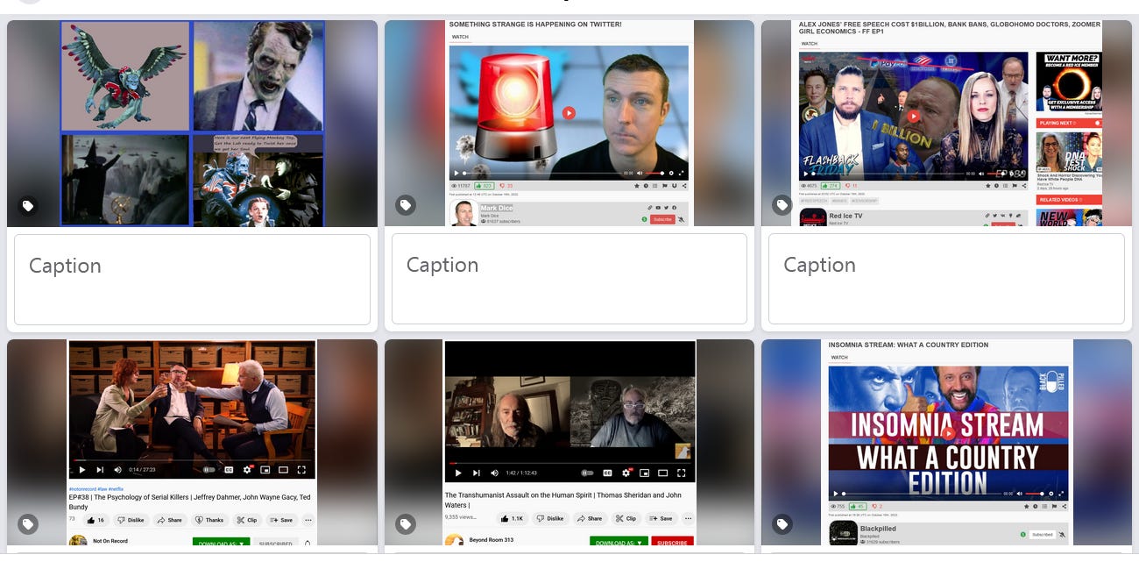Viewport: 1139px width, 562px height.
Task: Click tag icon on the Insomnia Stream image
Action: tap(782, 524)
